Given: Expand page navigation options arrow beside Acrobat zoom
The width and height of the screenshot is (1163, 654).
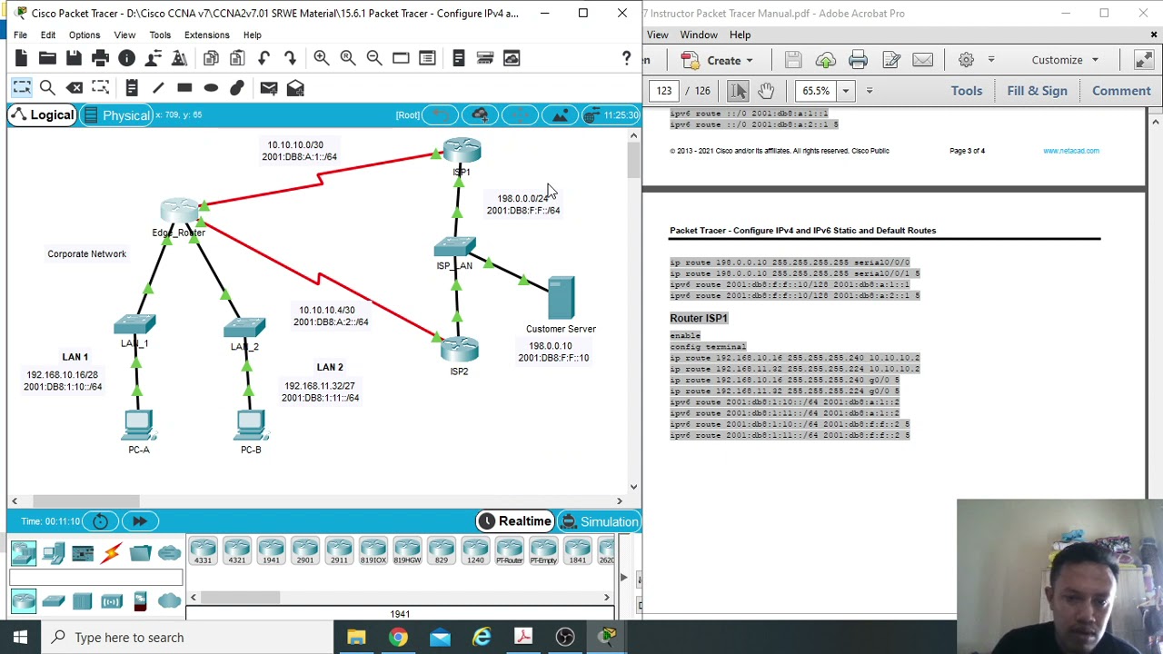Looking at the screenshot, I should [870, 91].
